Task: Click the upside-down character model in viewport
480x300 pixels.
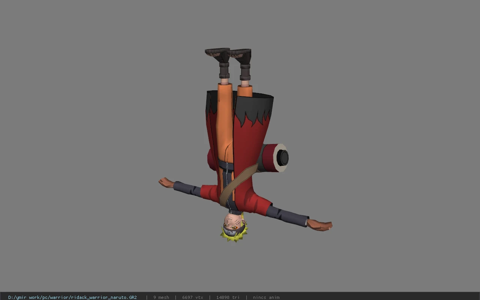Action: 245,145
